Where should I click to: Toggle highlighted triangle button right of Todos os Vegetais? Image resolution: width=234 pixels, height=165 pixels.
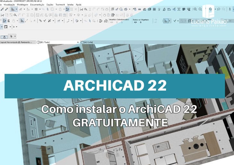click(x=166, y=21)
